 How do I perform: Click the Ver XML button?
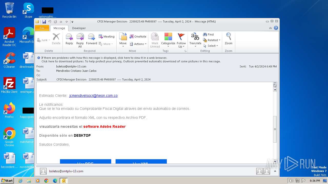coord(141,162)
